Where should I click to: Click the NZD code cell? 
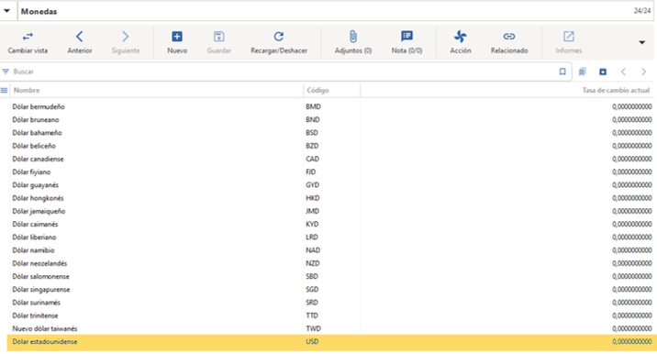(x=313, y=263)
